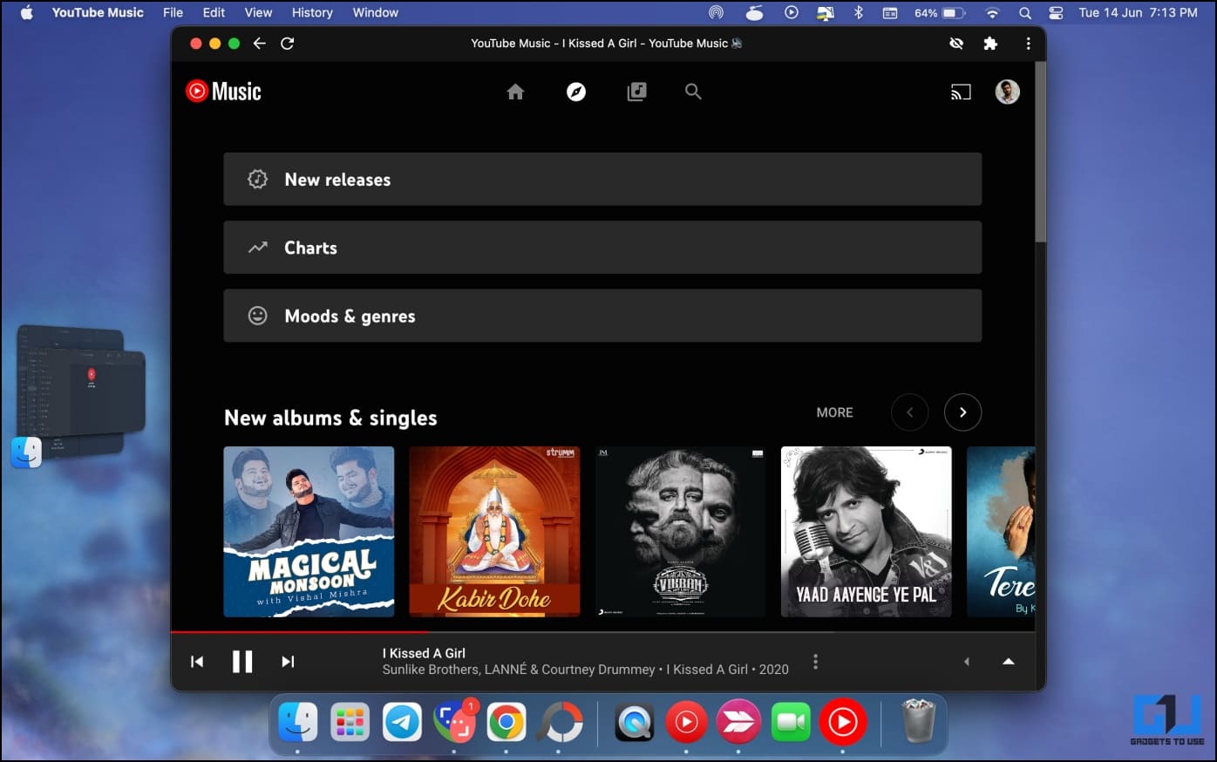Click the date and time Tue 14 Jun

click(1138, 12)
